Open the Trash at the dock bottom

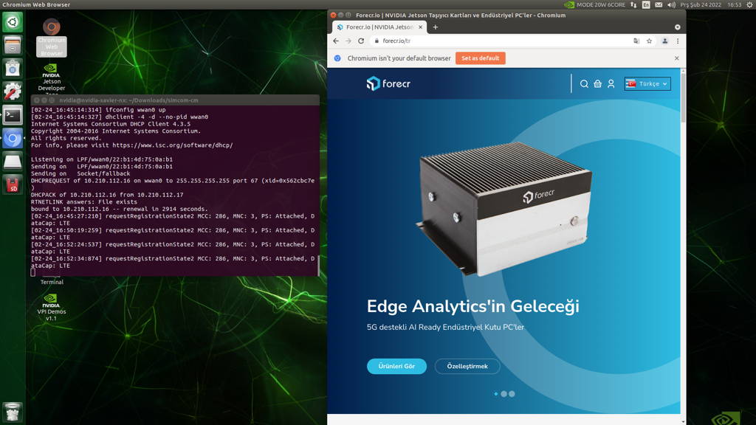click(x=13, y=412)
